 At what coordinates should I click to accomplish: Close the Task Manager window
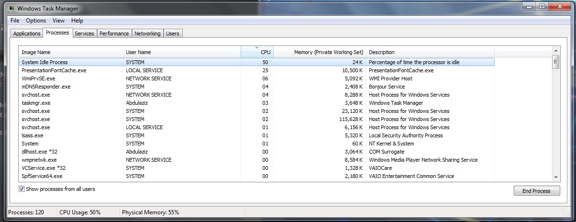pos(559,6)
